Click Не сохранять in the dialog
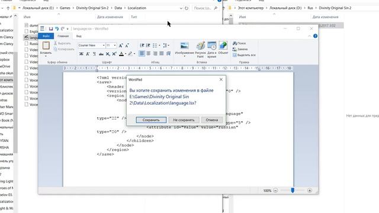The image size is (379, 213). pos(184,120)
